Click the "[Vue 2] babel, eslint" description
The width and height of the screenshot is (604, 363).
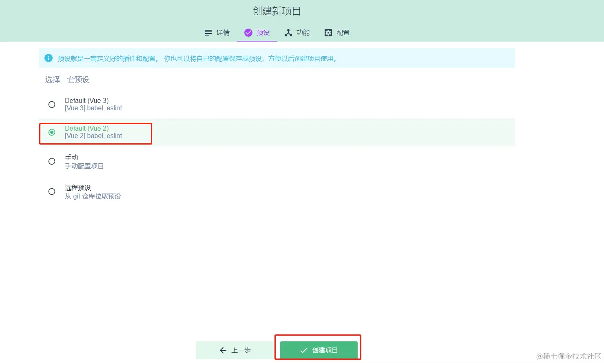click(93, 136)
